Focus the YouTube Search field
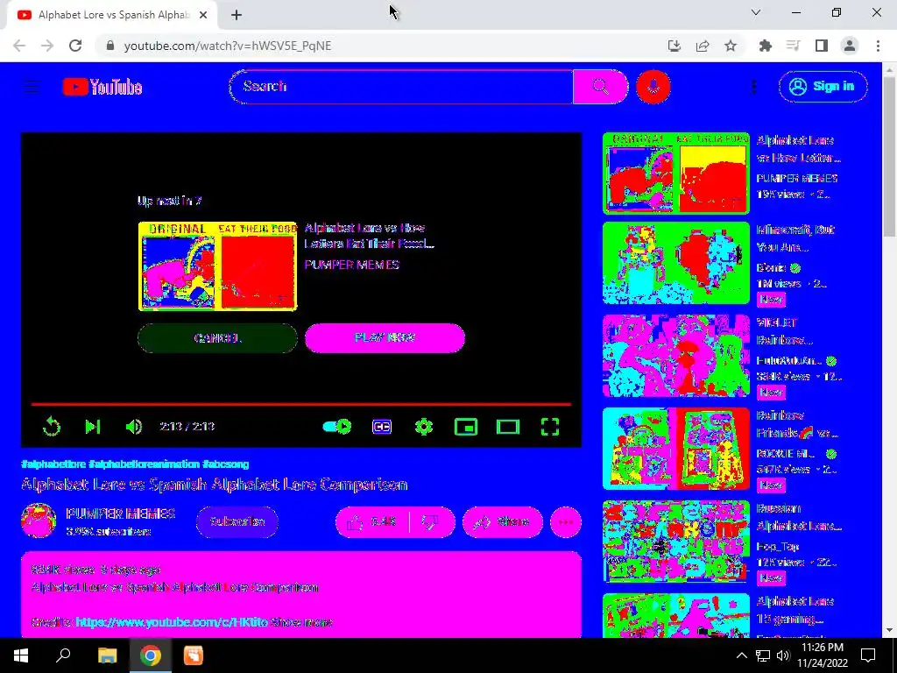897x673 pixels. tap(401, 87)
